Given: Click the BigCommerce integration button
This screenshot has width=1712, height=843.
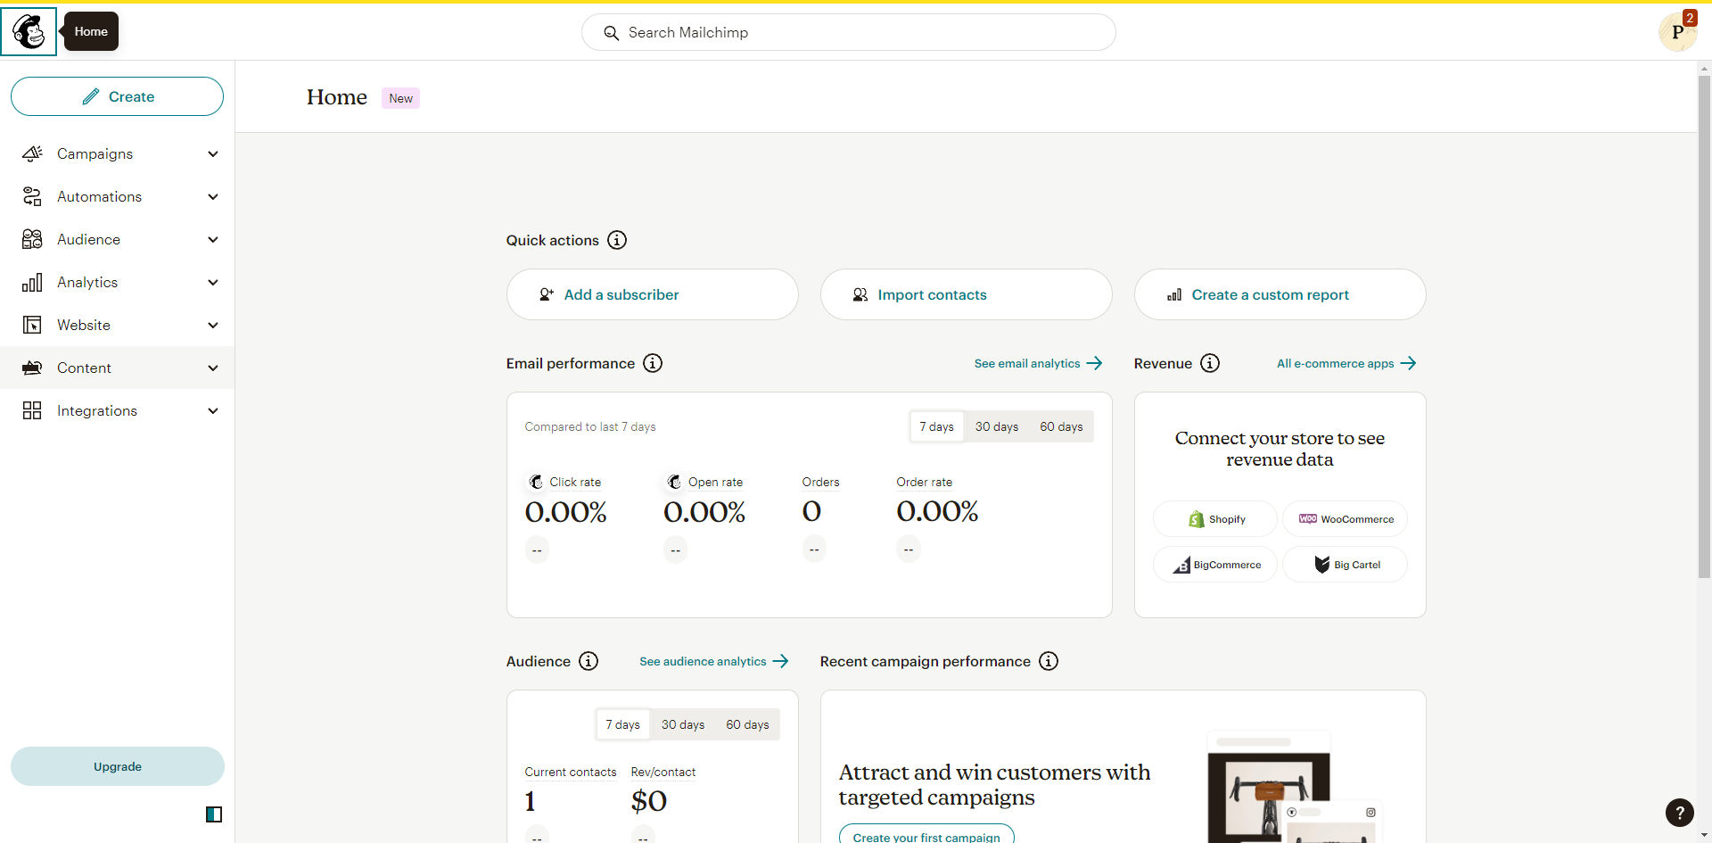Looking at the screenshot, I should tap(1215, 565).
